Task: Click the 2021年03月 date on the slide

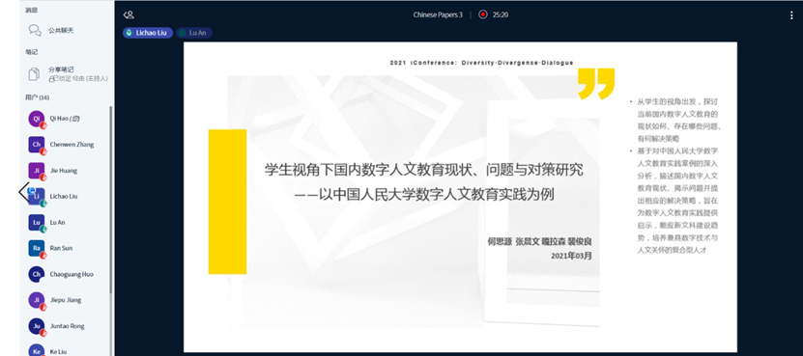Action: (571, 256)
